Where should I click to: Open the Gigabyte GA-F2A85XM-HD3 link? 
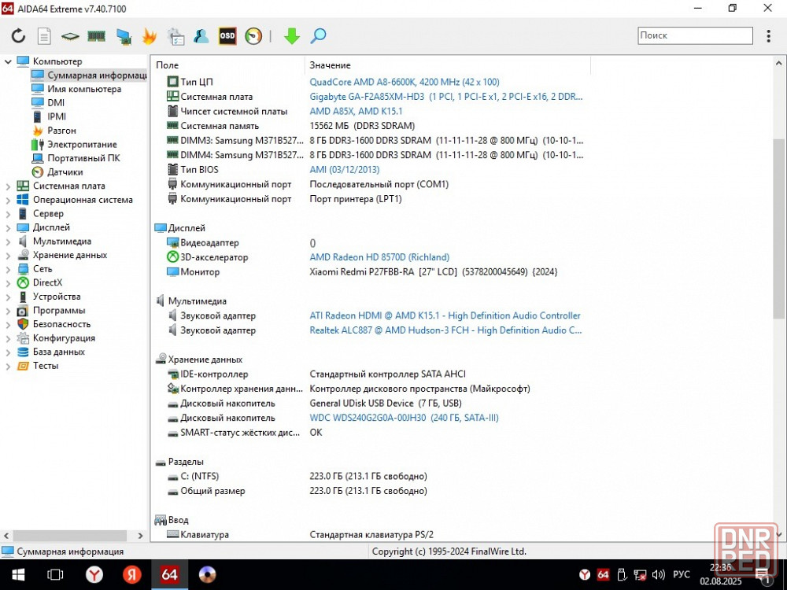445,96
